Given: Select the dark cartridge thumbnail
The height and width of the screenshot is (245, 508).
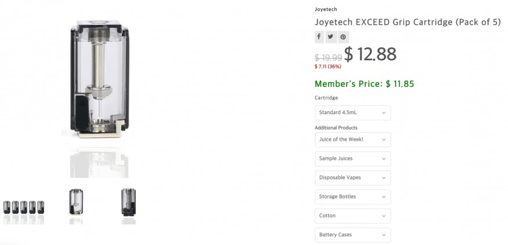Looking at the screenshot, I should tap(128, 202).
